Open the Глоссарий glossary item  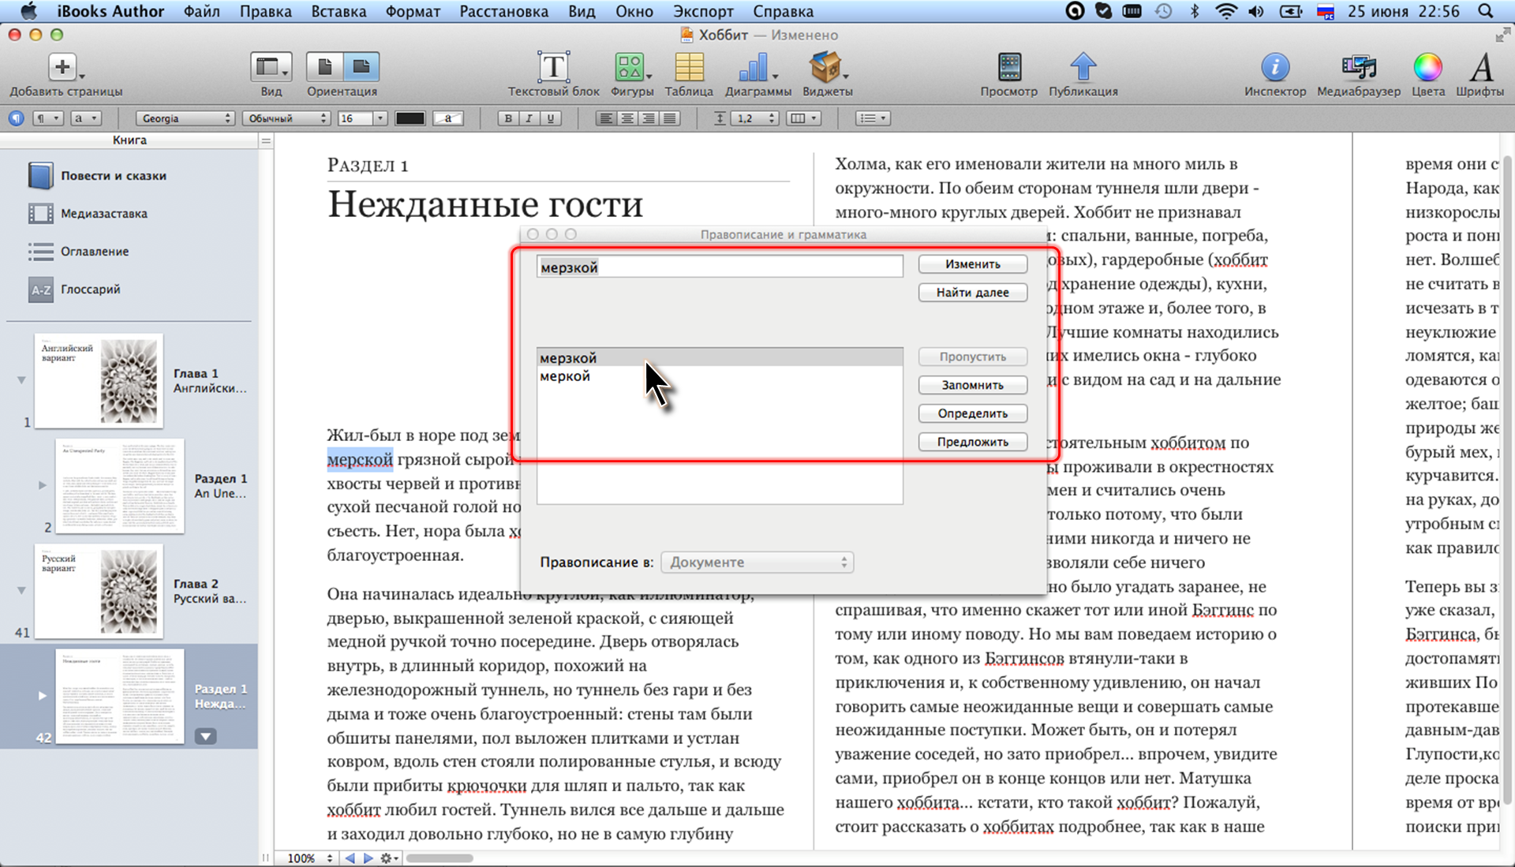[91, 289]
